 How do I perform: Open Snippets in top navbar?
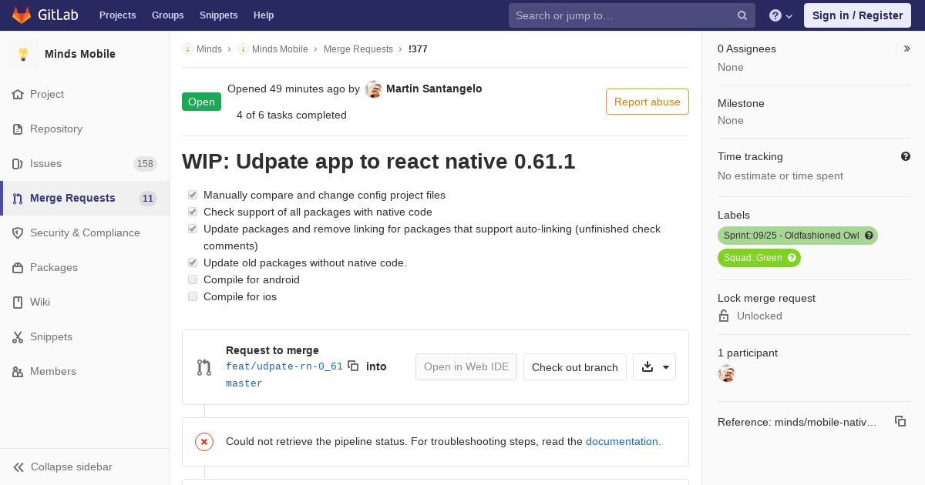pos(218,15)
